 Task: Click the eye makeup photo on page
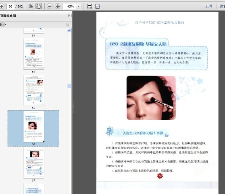point(151,98)
